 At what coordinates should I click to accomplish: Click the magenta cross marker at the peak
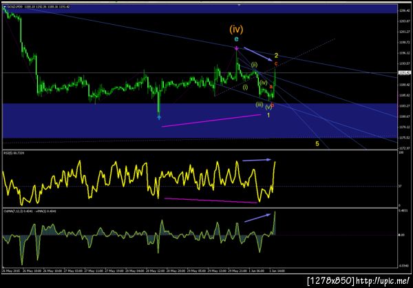point(237,48)
